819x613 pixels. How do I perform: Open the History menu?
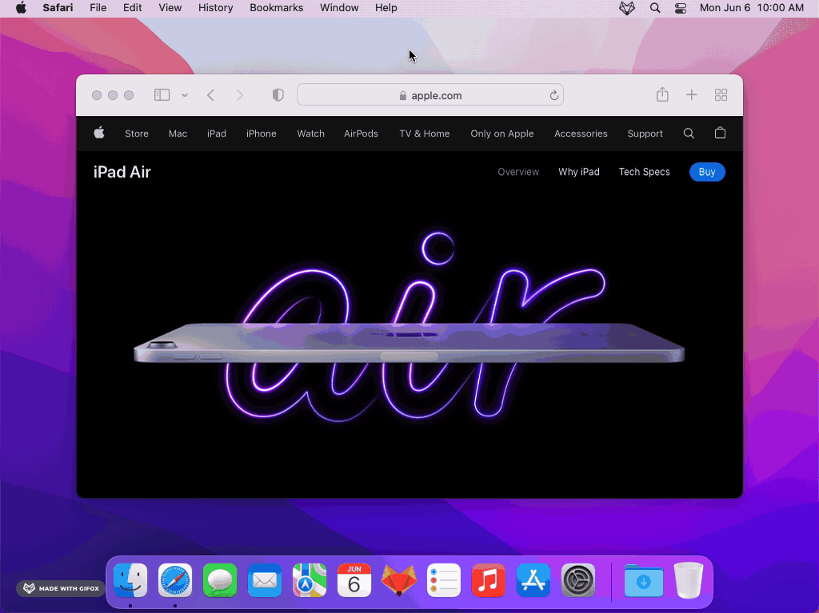(x=216, y=8)
